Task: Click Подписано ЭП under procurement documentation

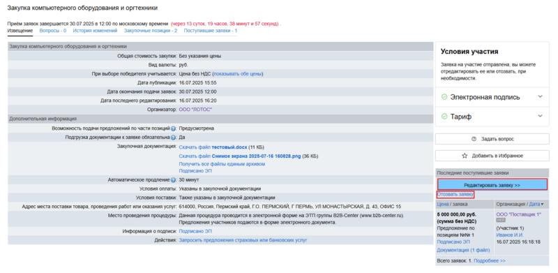Action: pos(195,171)
